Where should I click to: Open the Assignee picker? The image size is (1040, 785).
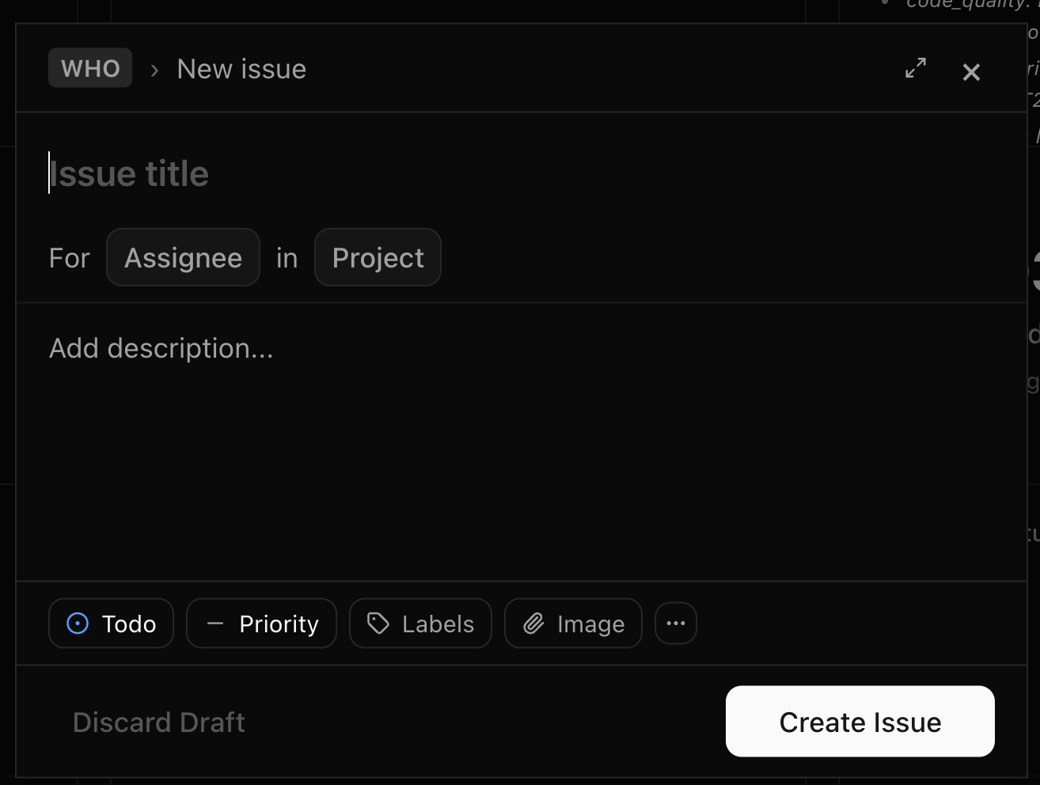[183, 258]
